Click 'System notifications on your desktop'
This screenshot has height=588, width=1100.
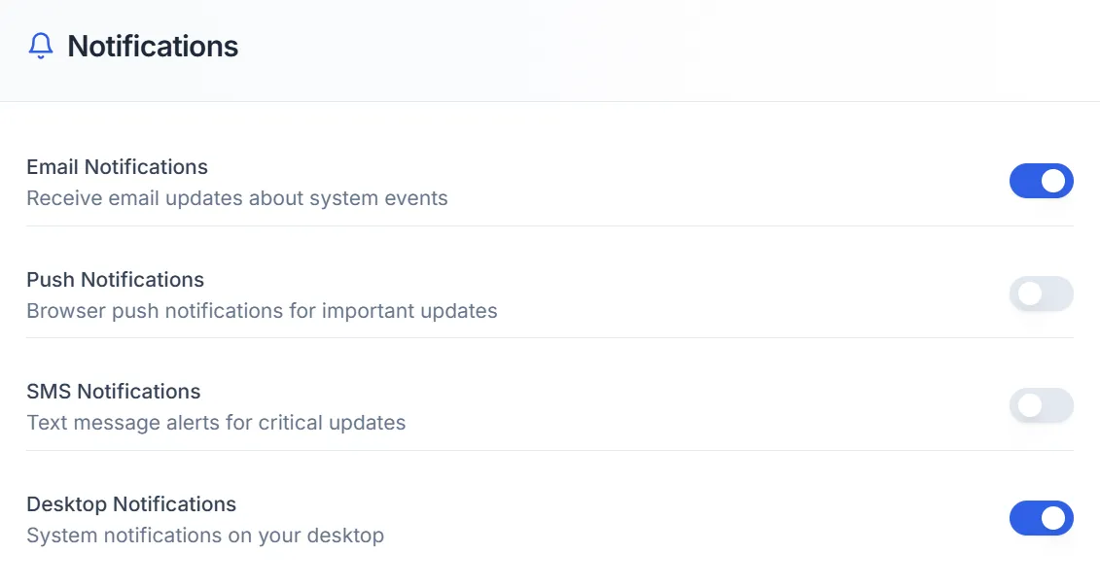click(x=205, y=536)
